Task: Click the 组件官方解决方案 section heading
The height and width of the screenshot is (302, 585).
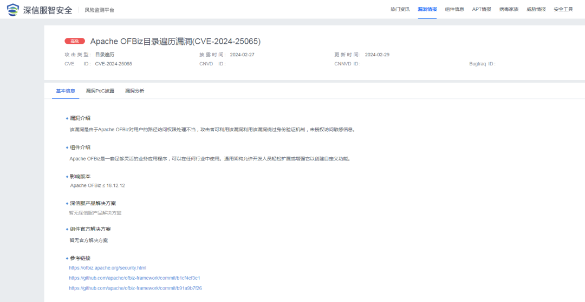Action: tap(90, 229)
